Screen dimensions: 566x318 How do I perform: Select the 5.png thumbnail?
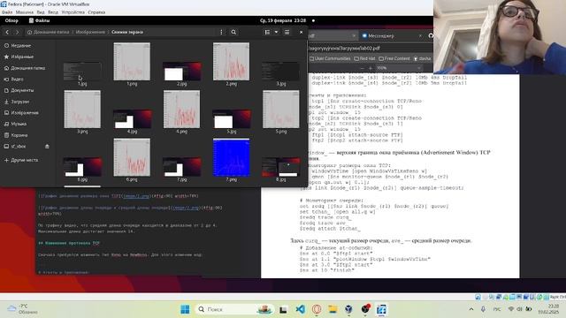[x=281, y=110]
